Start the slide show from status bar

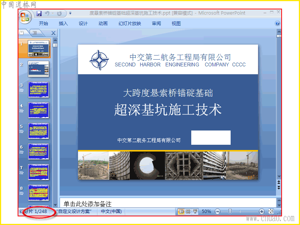point(195,211)
